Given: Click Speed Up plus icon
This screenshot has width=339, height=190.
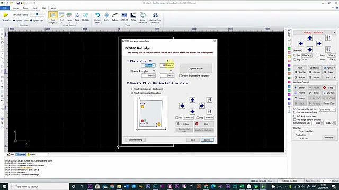Looking at the screenshot, I should (31, 20).
